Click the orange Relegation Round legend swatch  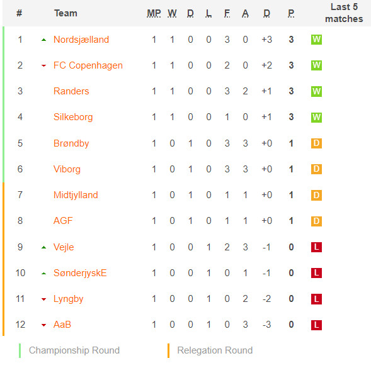point(168,351)
